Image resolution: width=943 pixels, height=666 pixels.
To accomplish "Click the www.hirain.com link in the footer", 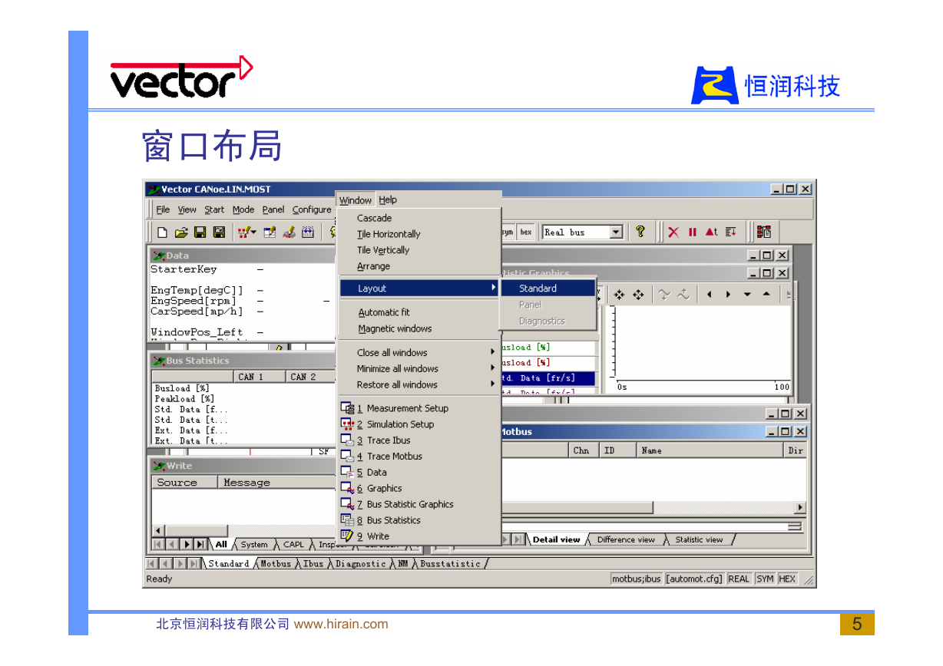I will pos(341,625).
